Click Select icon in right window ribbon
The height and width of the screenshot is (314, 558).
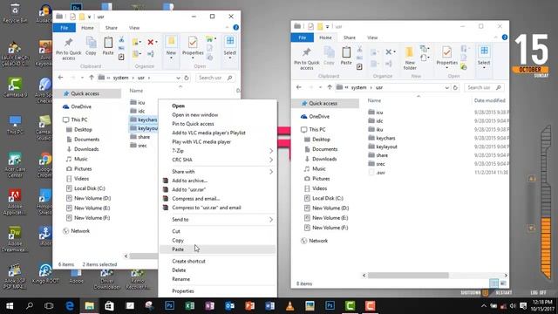tap(484, 57)
